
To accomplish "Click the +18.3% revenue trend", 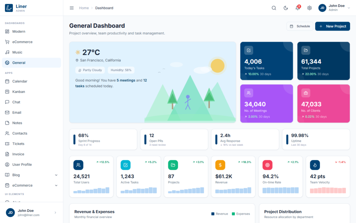I will (244, 162).
